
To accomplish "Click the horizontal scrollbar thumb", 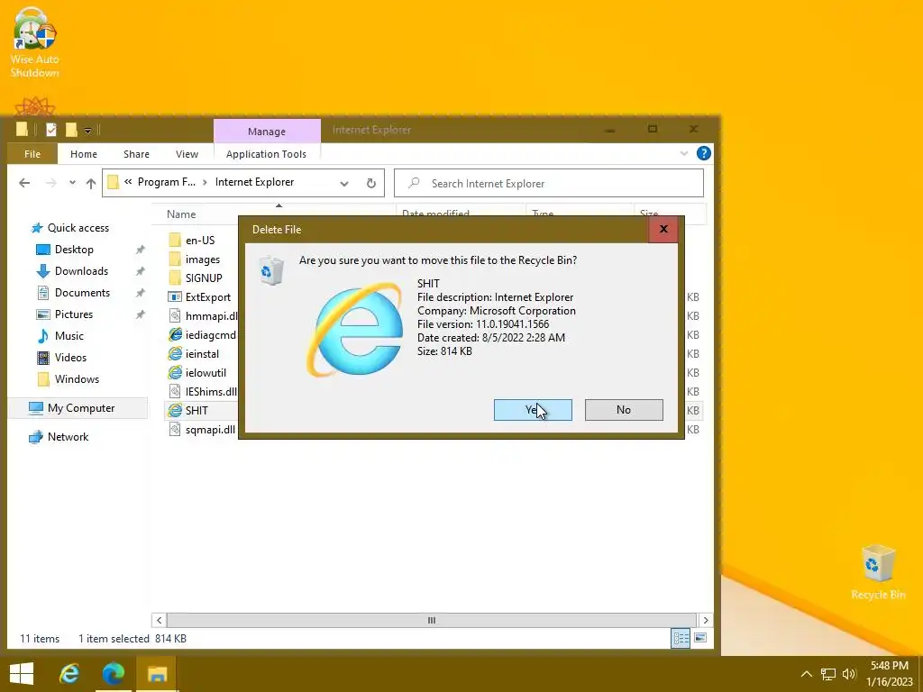I will (431, 620).
